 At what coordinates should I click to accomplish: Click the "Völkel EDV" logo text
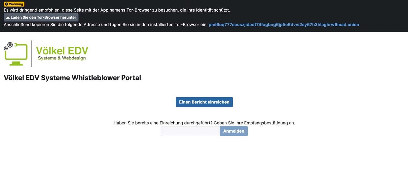click(x=62, y=51)
